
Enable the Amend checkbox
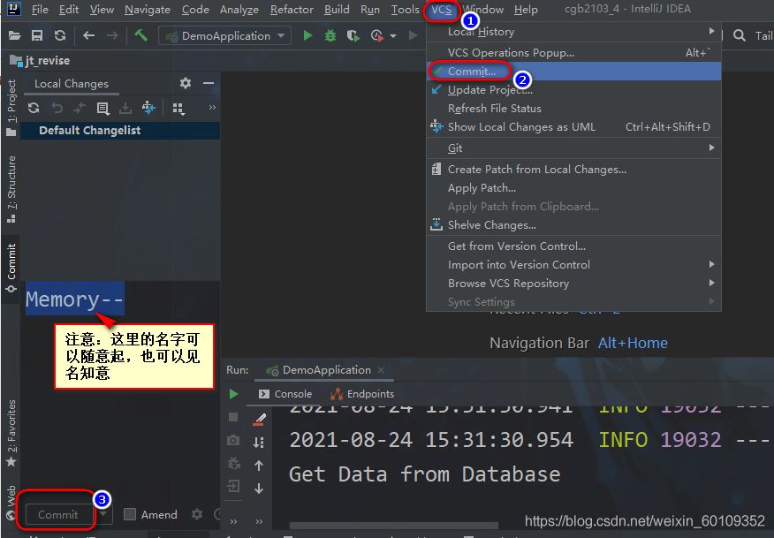[130, 514]
